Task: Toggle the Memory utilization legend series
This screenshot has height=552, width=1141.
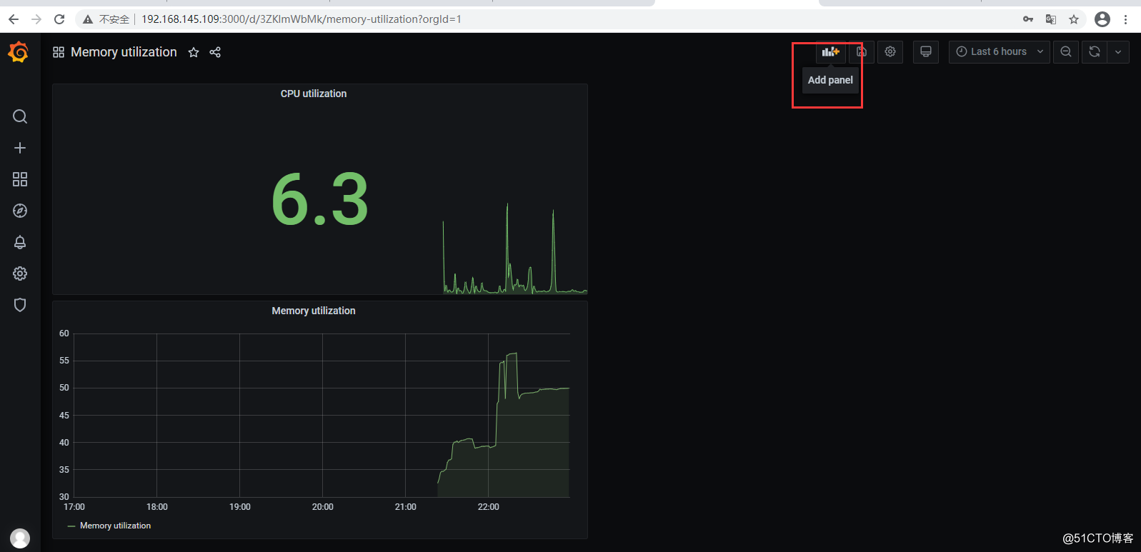Action: pos(115,526)
